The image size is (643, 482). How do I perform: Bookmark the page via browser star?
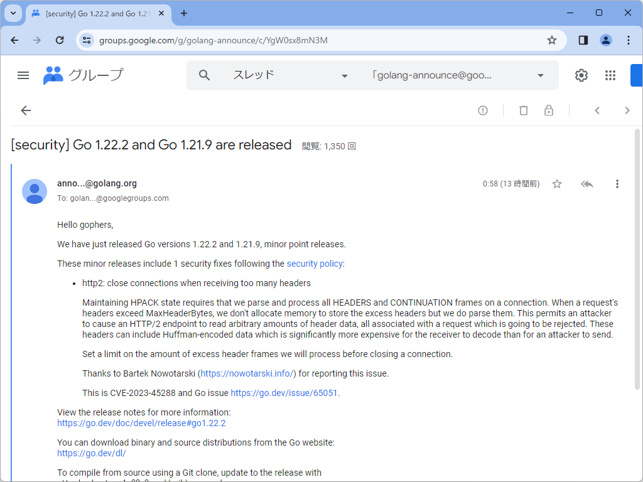coord(551,40)
